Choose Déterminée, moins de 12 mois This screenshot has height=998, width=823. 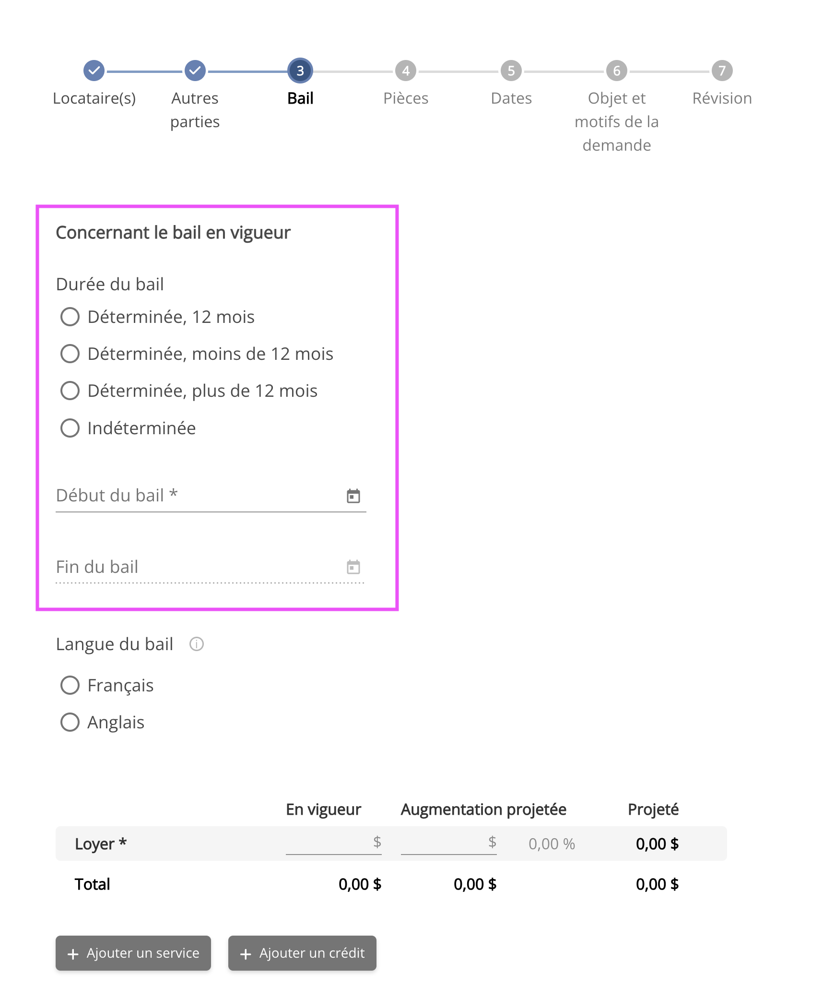(70, 354)
